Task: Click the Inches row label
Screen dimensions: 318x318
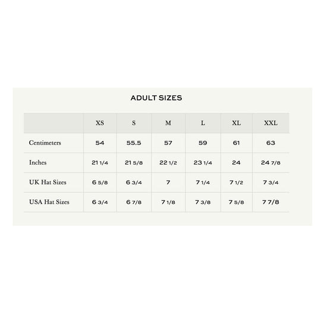Action: coord(37,162)
